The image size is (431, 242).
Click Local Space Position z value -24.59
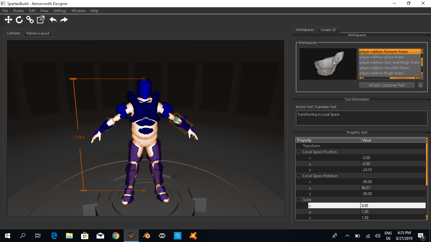tap(393, 170)
